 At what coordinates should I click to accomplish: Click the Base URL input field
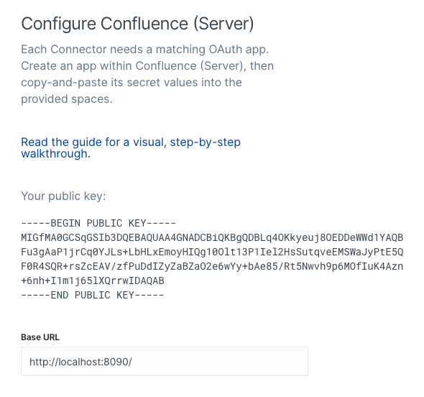165,361
